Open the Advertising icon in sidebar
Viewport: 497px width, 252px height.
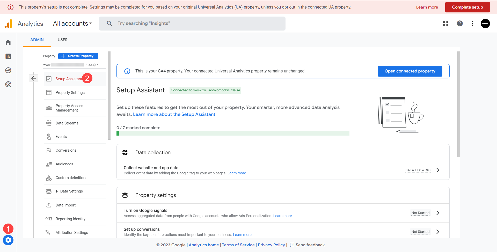pos(8,84)
